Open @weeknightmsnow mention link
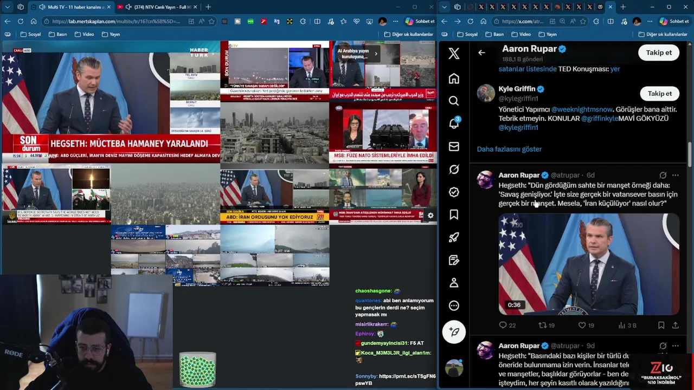Image resolution: width=694 pixels, height=390 pixels. tap(582, 109)
